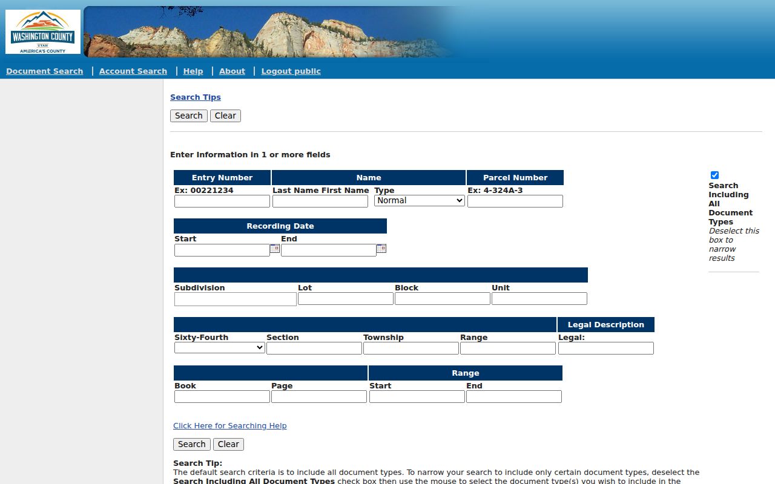Focus the Entry Number field
The image size is (775, 484).
(x=222, y=201)
